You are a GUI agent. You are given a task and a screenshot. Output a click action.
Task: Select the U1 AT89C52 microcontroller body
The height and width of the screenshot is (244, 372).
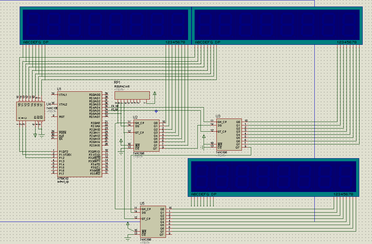pyautogui.click(x=80, y=134)
